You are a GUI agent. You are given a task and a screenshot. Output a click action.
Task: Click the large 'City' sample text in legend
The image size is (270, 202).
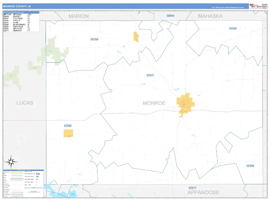pos(38,174)
